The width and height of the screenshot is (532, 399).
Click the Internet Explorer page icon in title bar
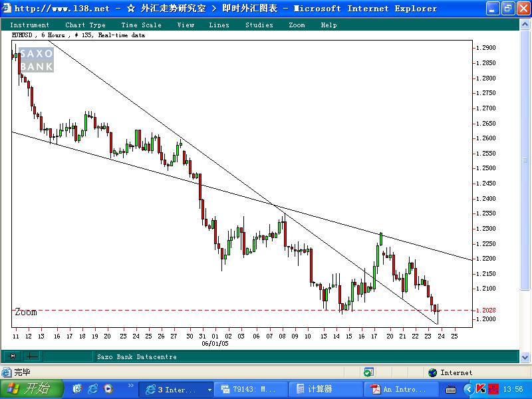point(7,8)
